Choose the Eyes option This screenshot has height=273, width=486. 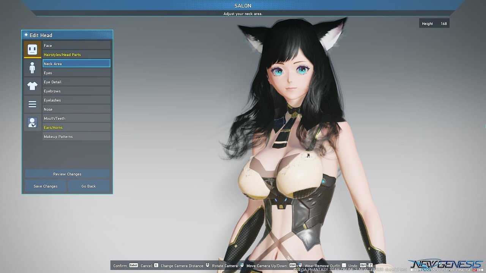pos(76,73)
